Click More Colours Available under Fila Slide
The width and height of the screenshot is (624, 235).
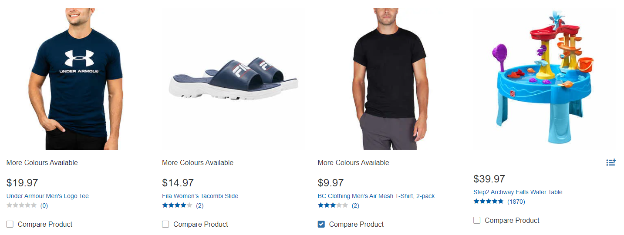click(x=198, y=162)
